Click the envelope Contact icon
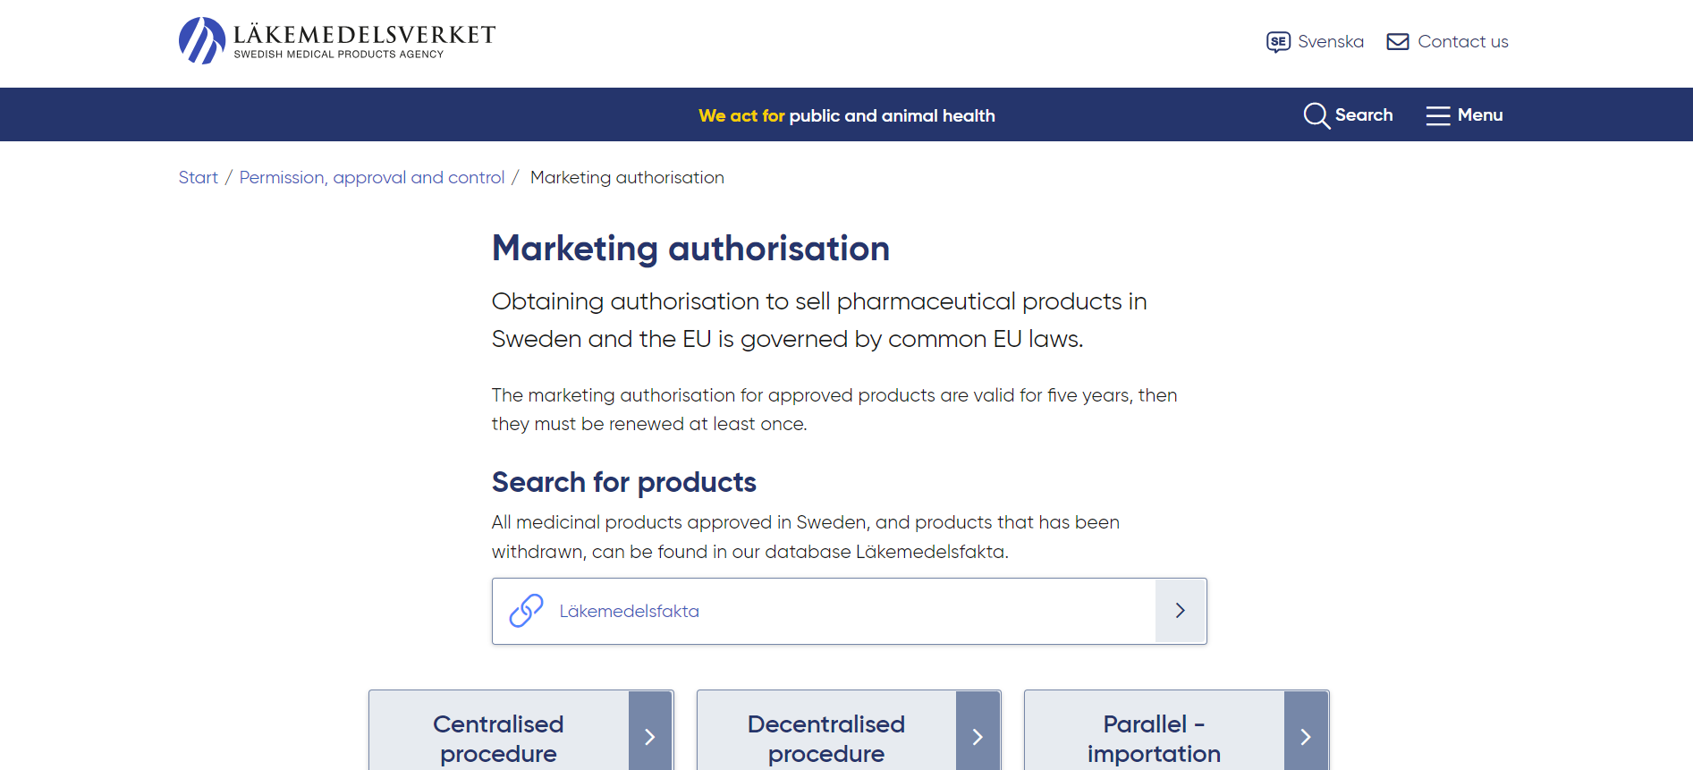This screenshot has height=770, width=1693. (1397, 42)
